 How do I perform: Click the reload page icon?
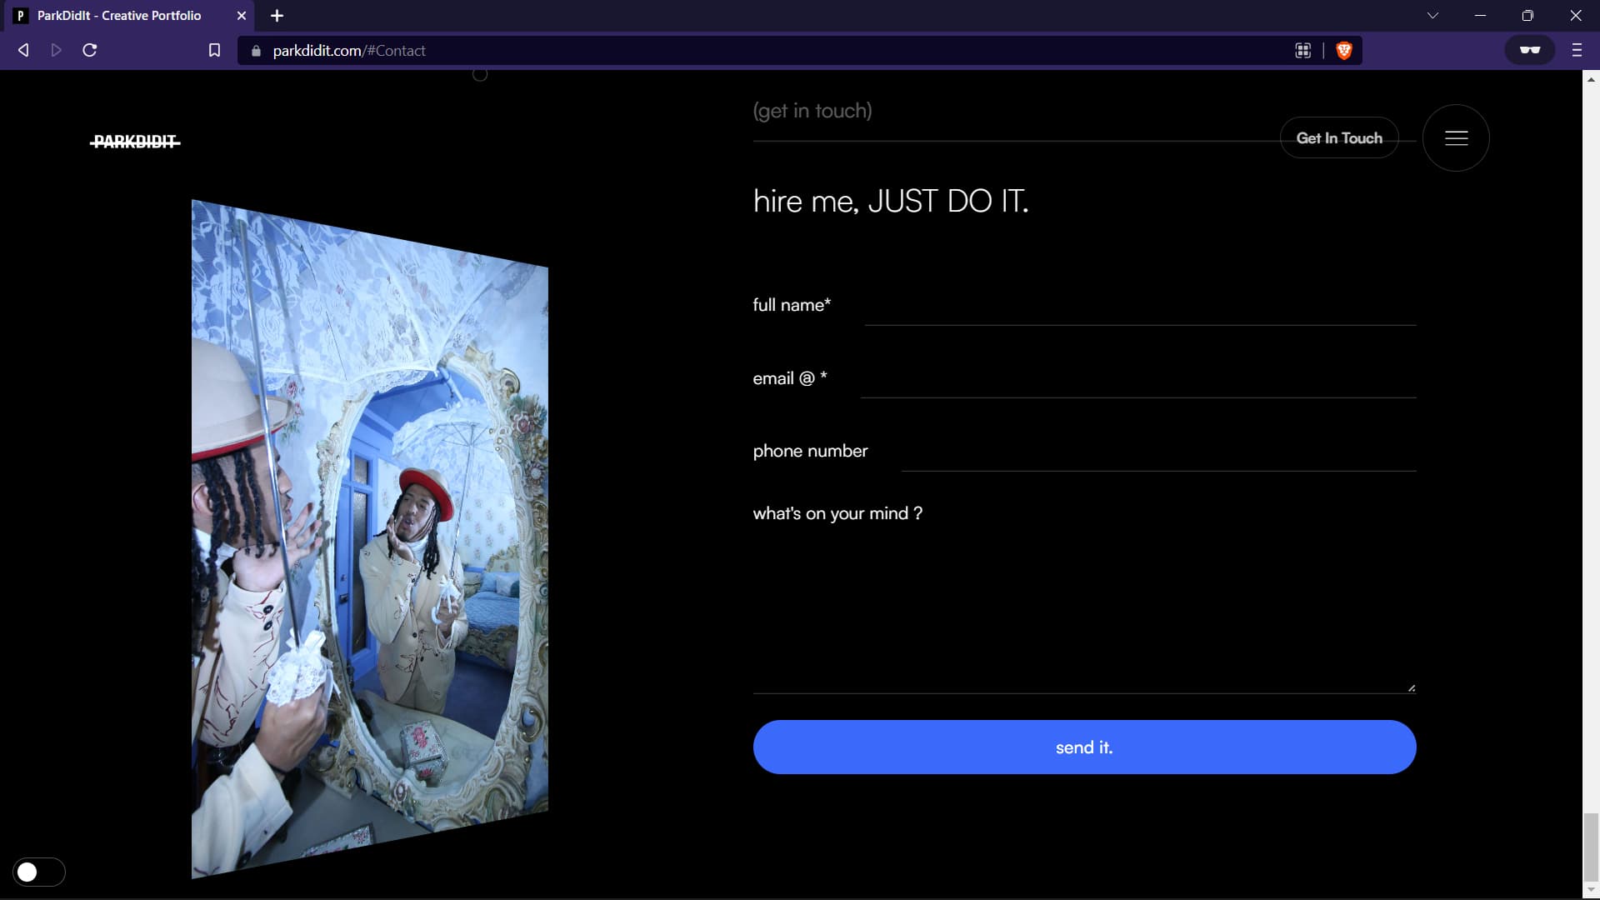90,50
